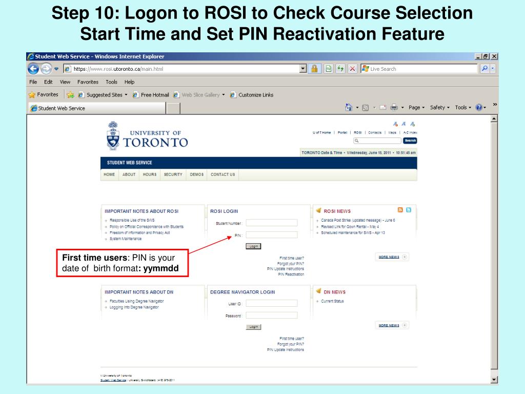
Task: Click the Degree Navigator Password field
Action: [272, 316]
